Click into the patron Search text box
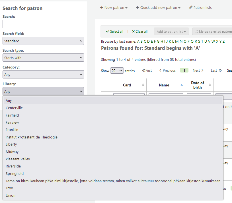Image resolution: width=232 pixels, height=203 pixels. (43, 24)
